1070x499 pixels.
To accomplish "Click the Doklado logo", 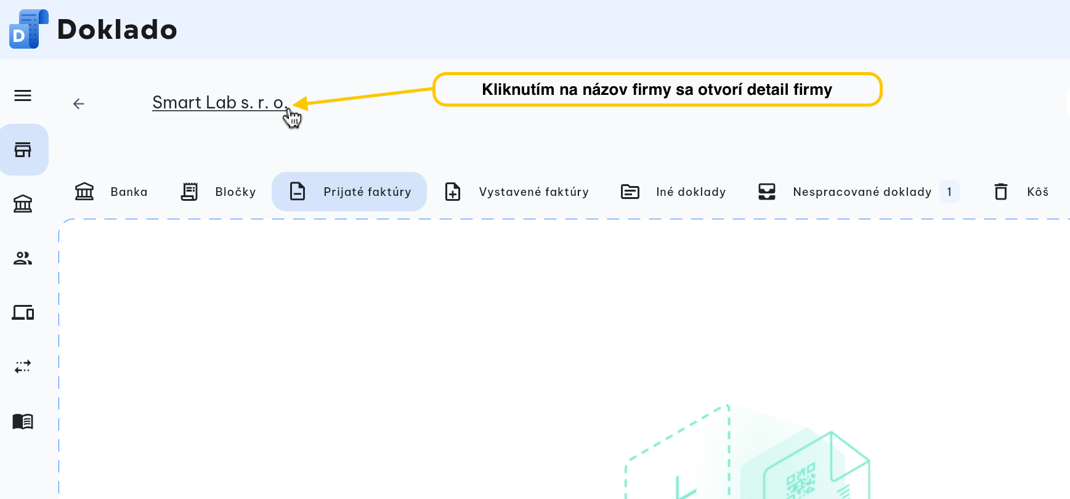I will click(x=28, y=29).
